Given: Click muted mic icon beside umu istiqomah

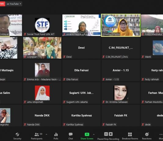Looking at the screenshot, I should [x=25, y=102].
